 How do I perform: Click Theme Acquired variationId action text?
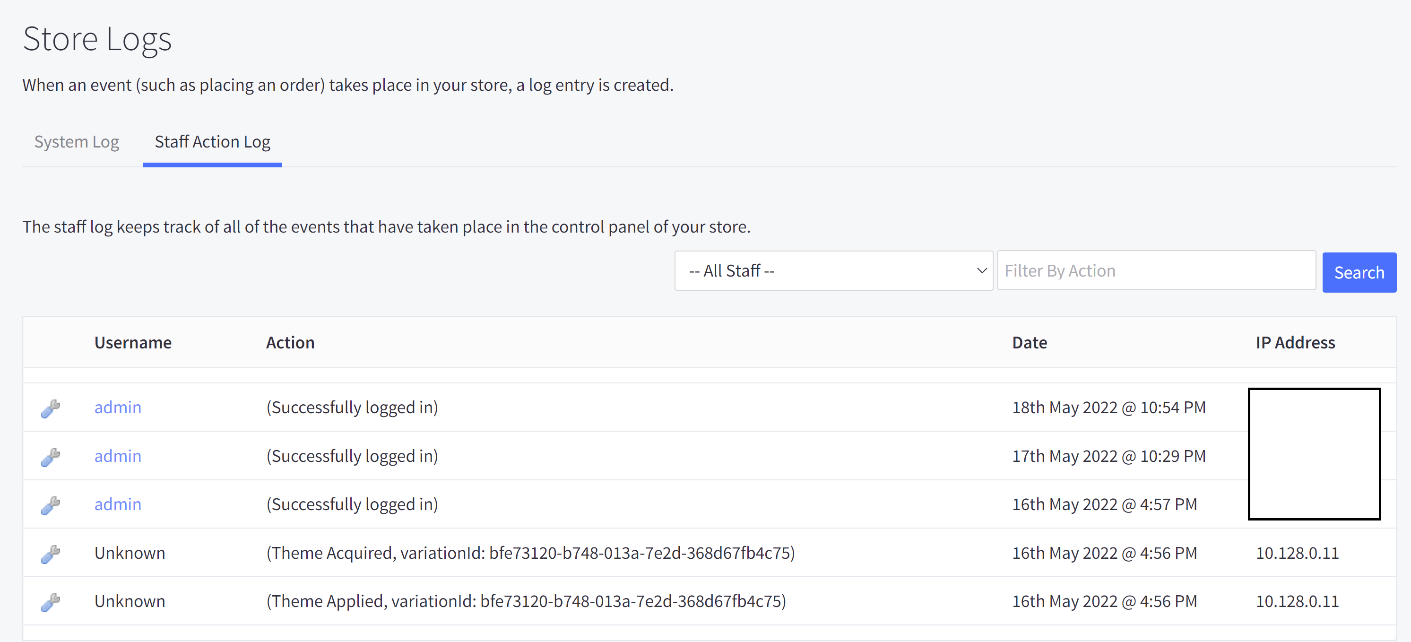coord(530,553)
